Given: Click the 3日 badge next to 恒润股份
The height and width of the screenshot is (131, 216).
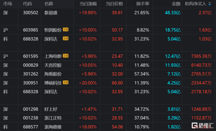Looking at the screenshot, I should tap(66, 30).
